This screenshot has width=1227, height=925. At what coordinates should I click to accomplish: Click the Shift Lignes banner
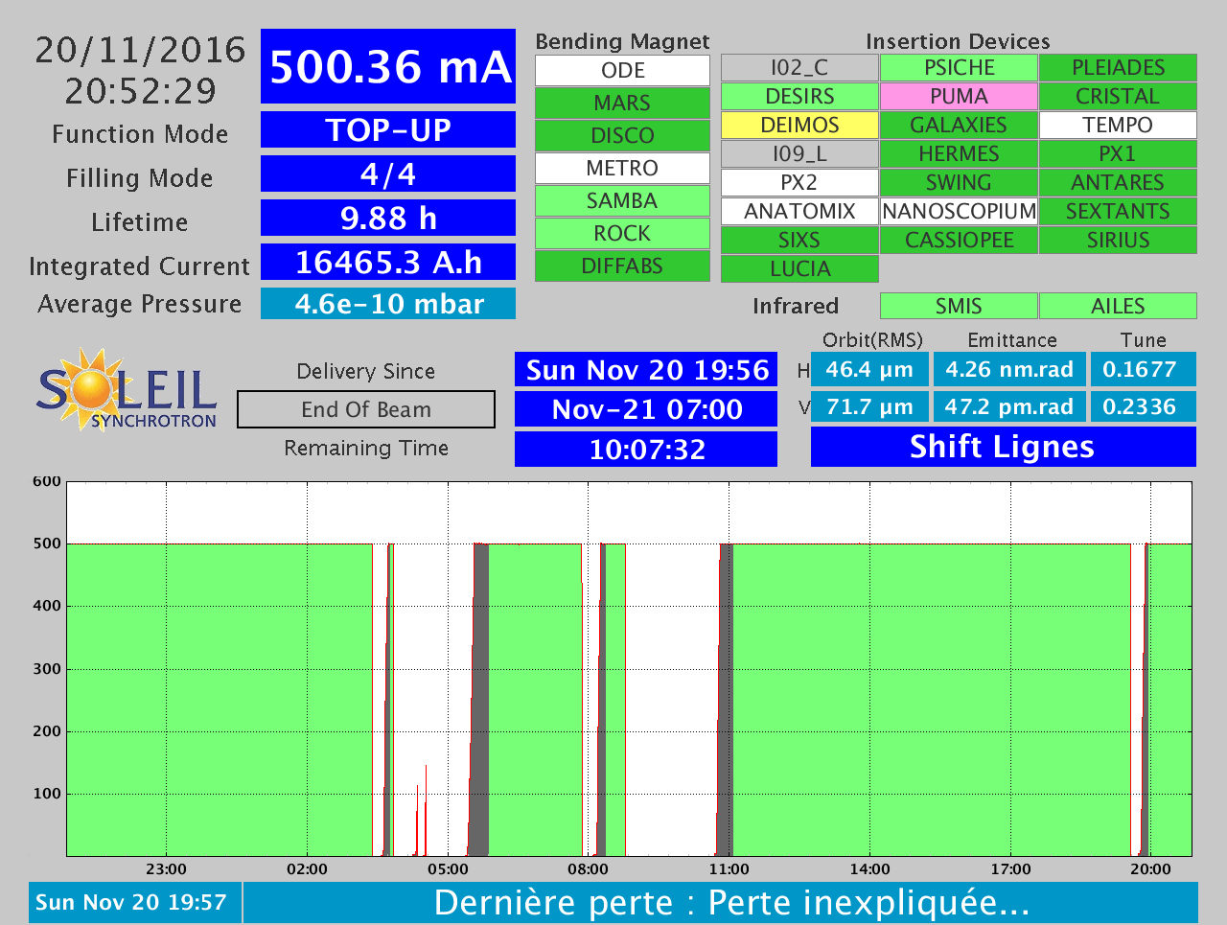tap(1004, 447)
